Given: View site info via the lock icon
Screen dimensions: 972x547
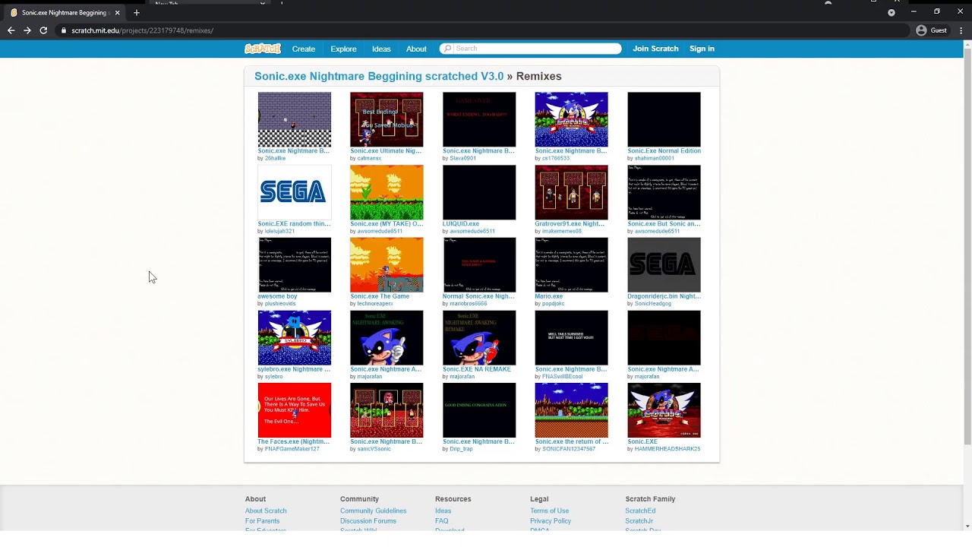Looking at the screenshot, I should click(64, 30).
